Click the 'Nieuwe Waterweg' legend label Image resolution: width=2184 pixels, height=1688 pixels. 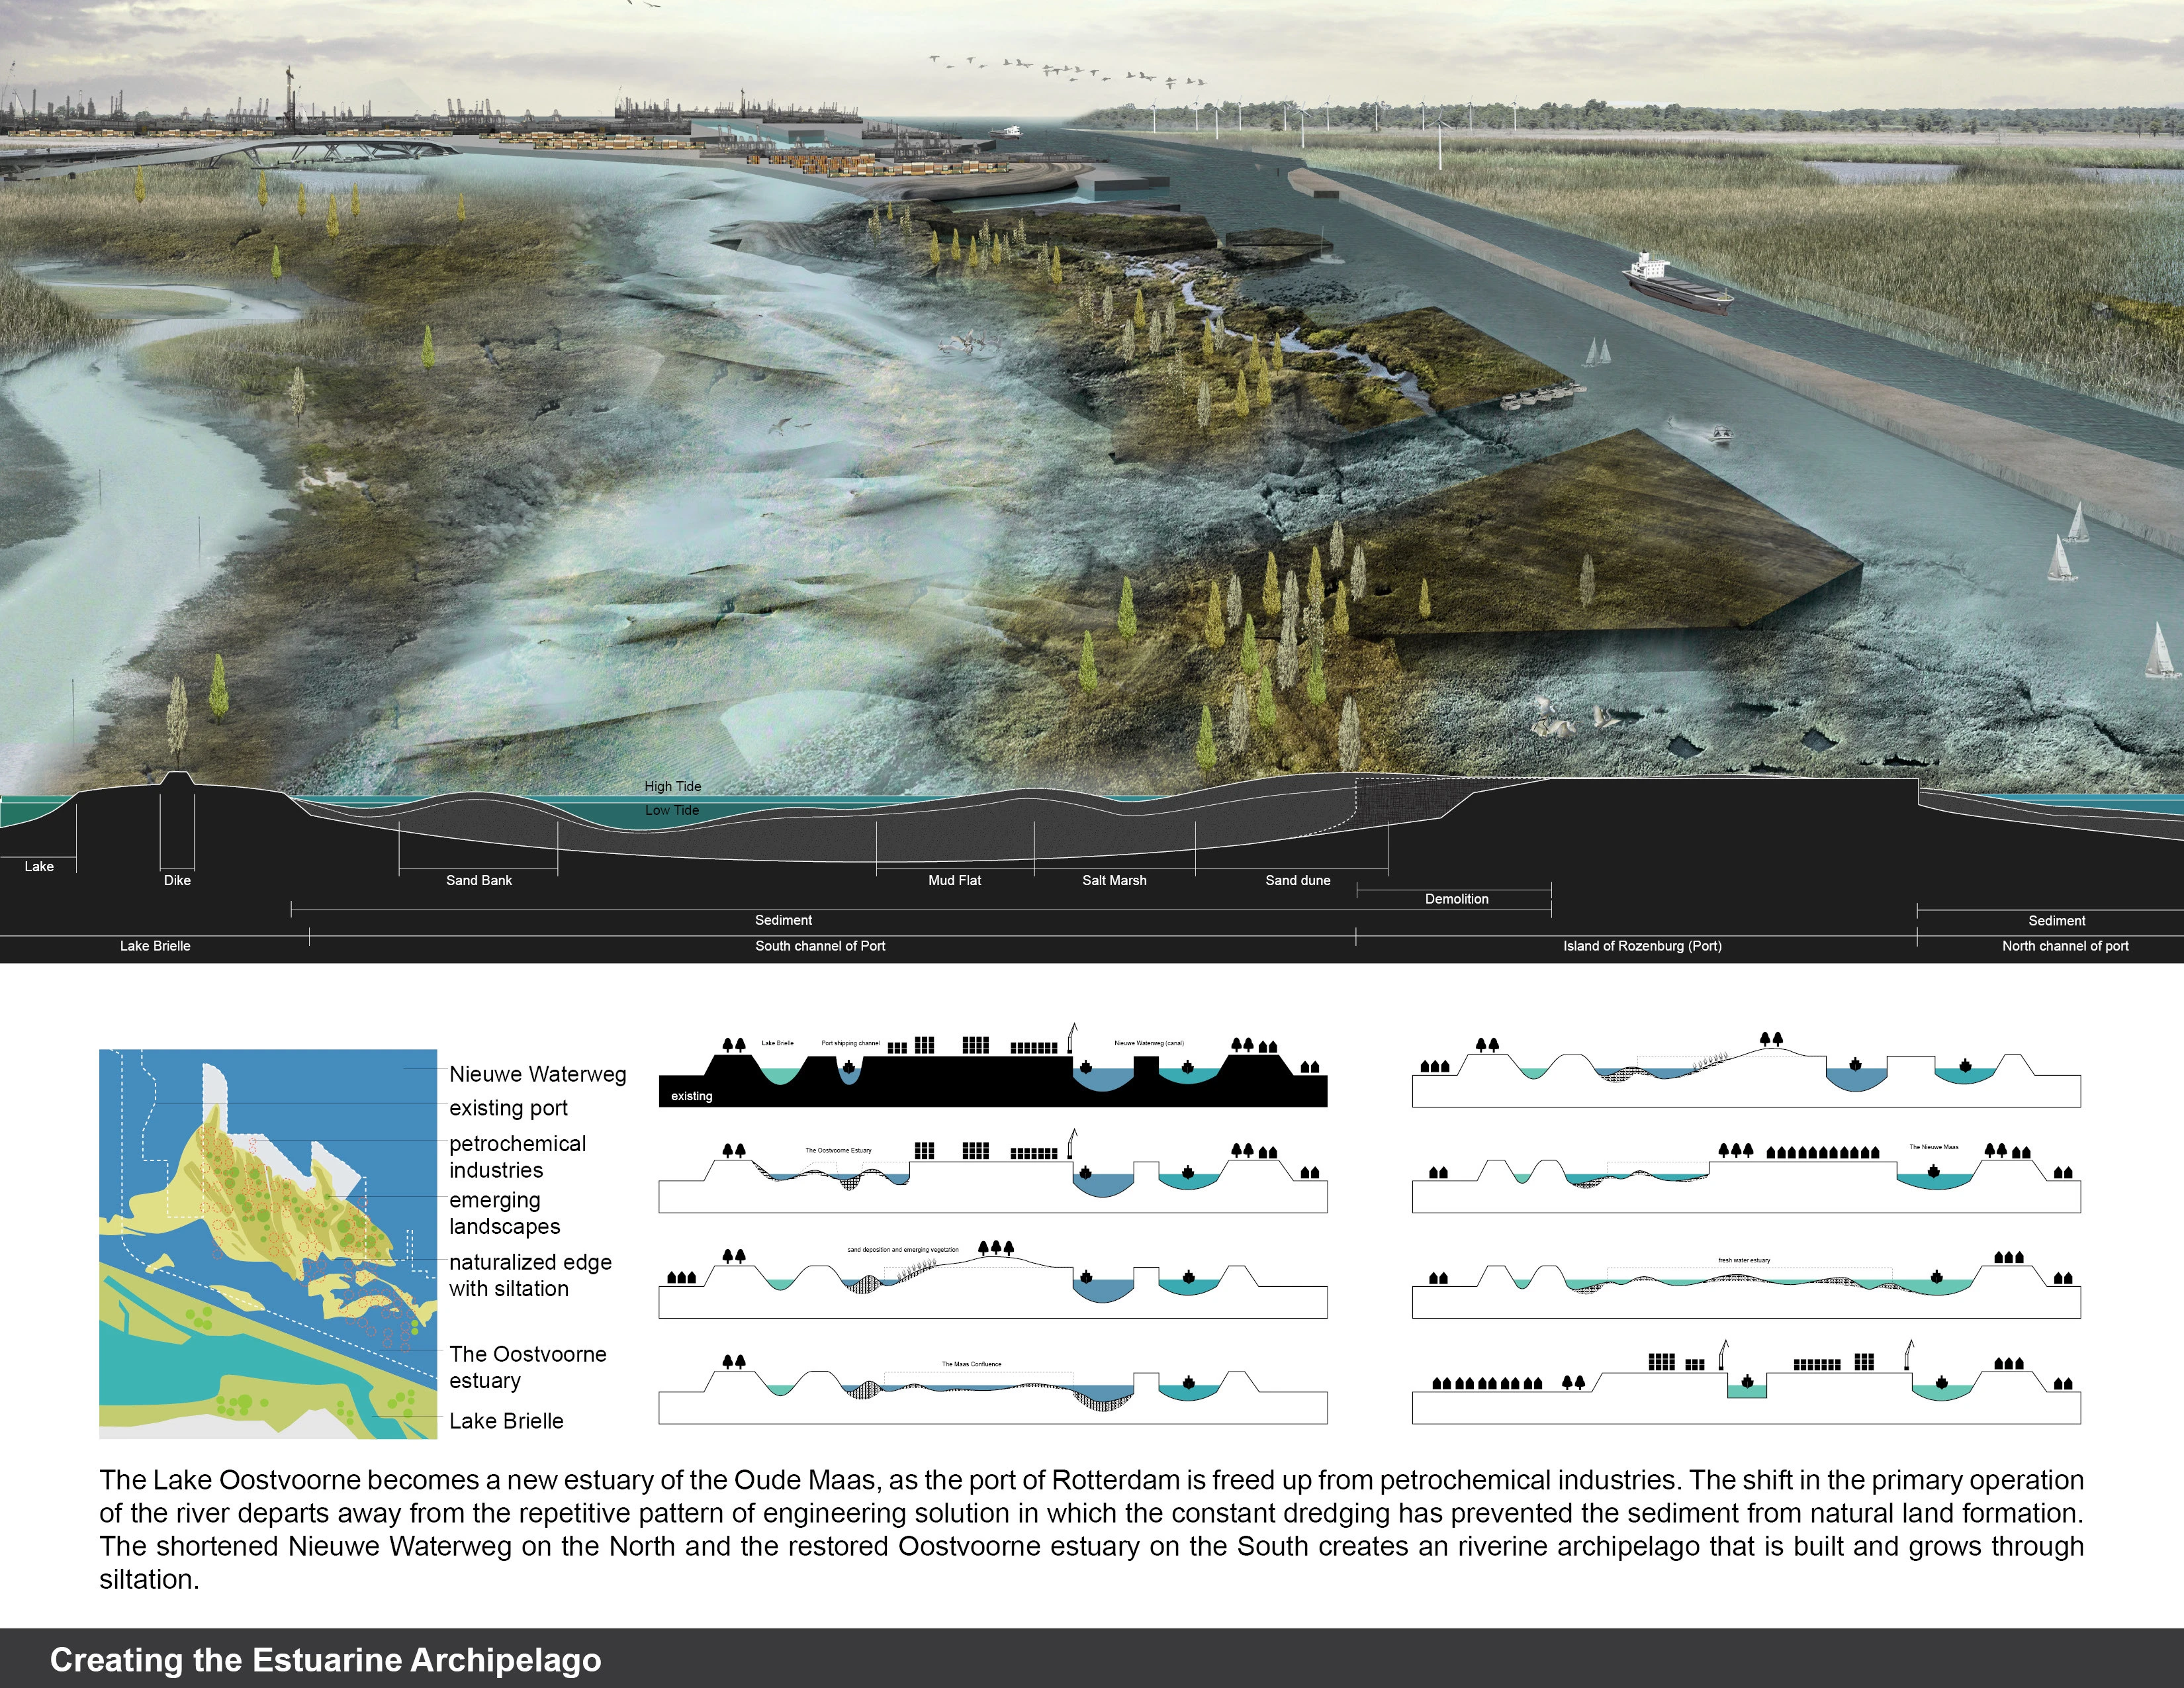click(538, 1074)
